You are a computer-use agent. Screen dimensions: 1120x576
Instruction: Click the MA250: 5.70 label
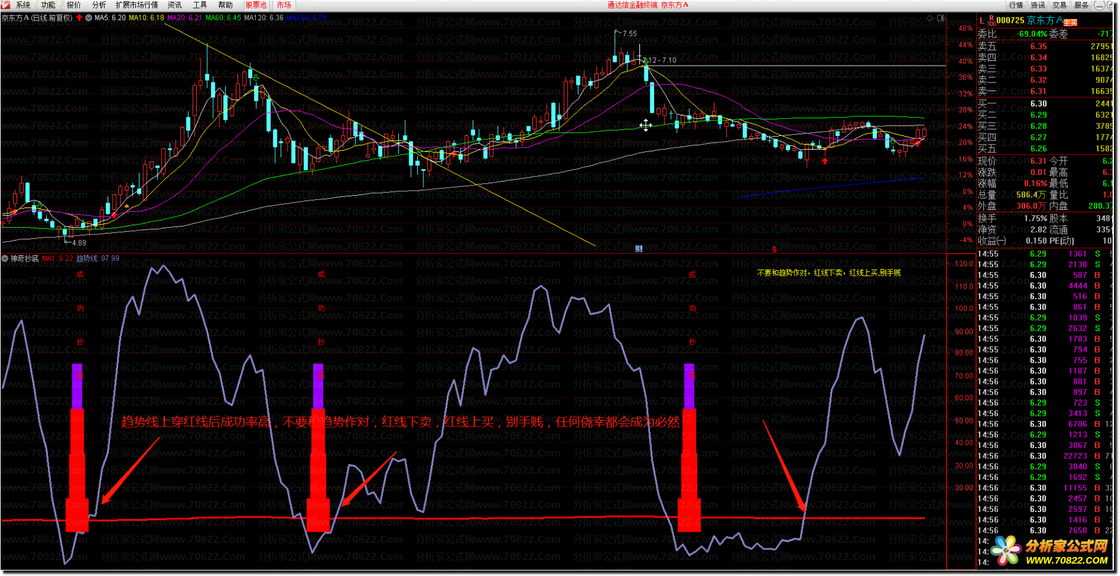[x=306, y=18]
